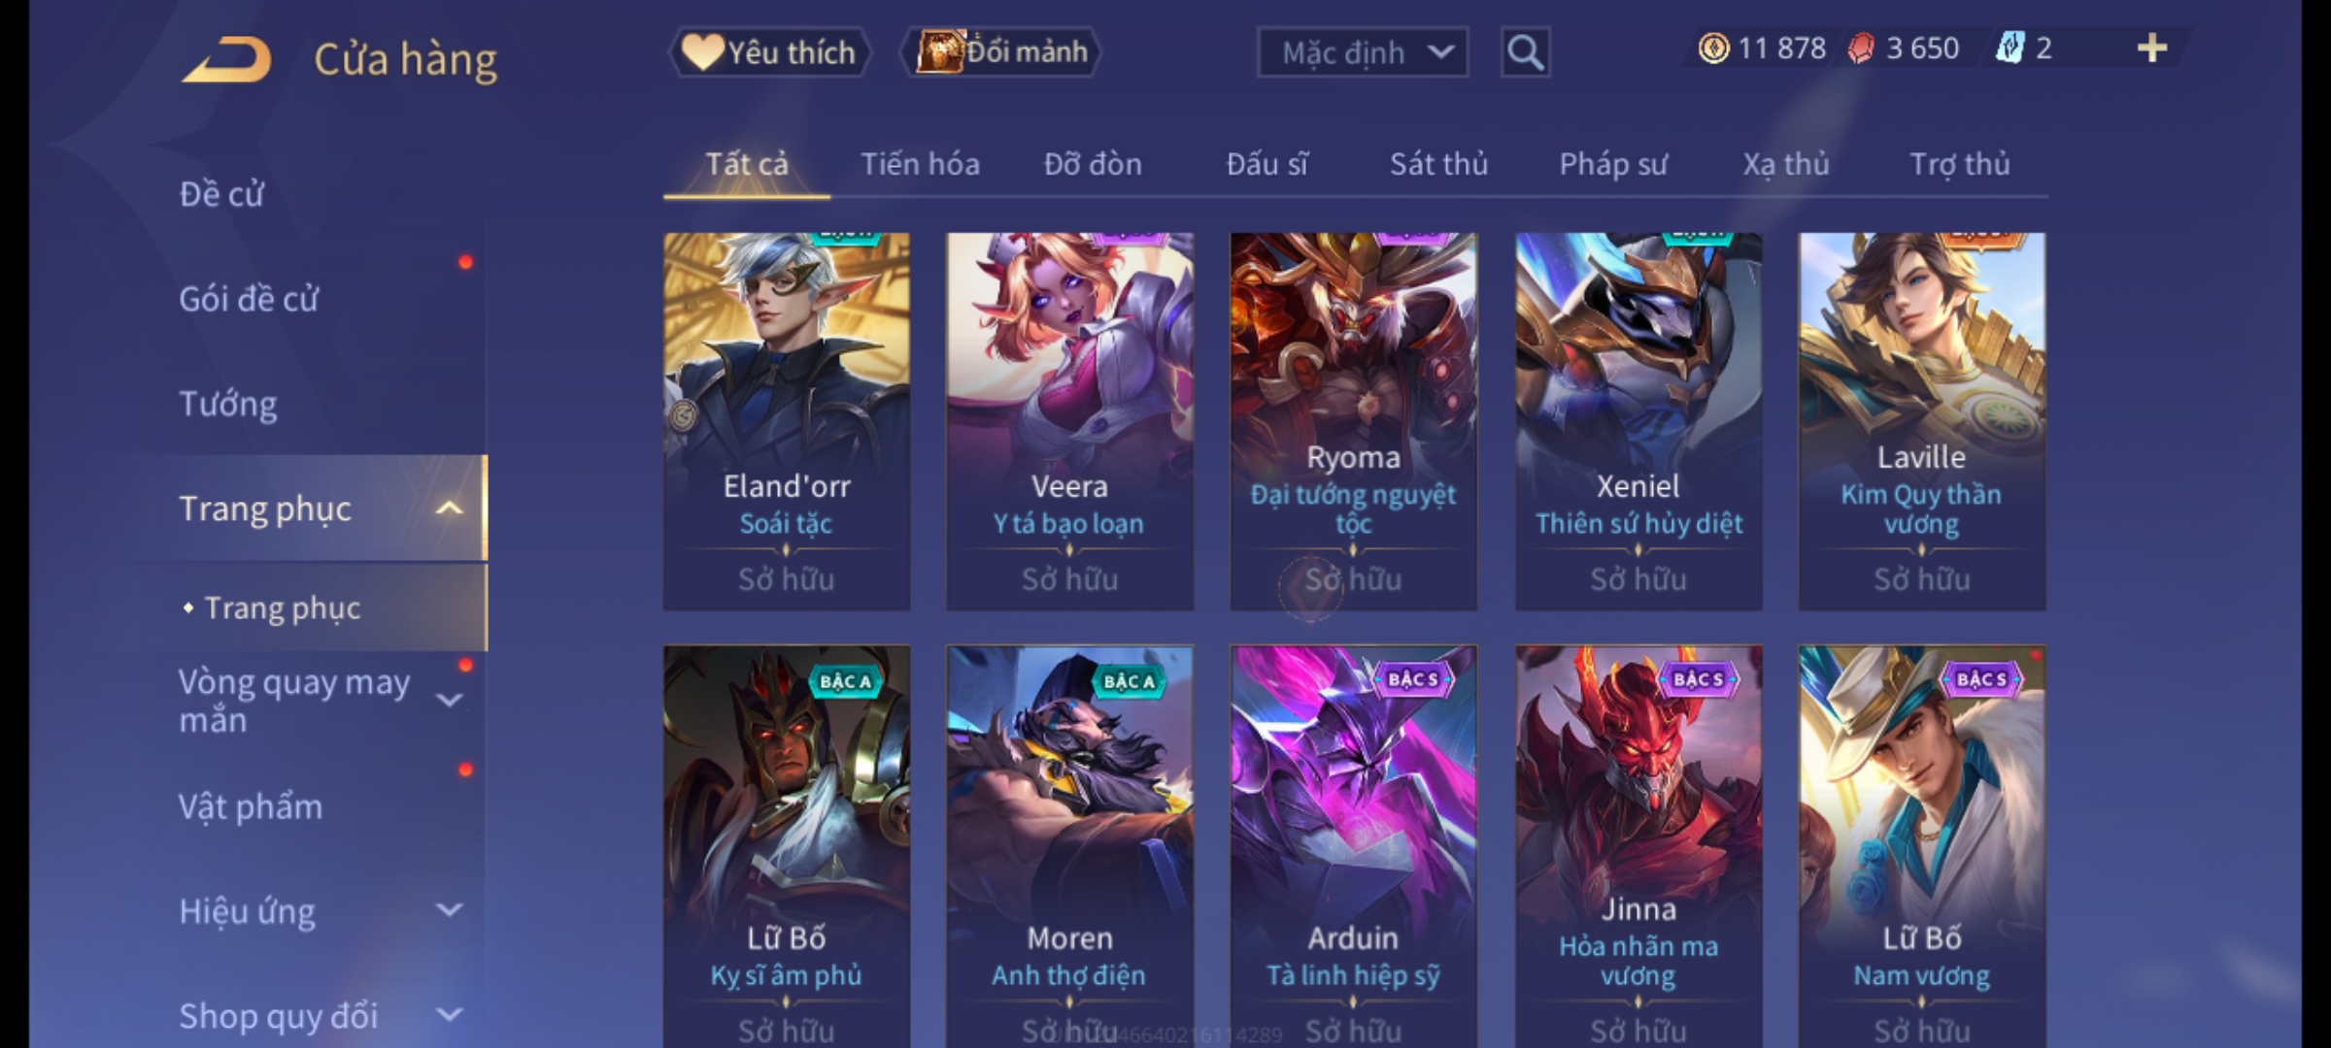Tap the blue voucher ticket icon
The image size is (2331, 1048).
2009,49
